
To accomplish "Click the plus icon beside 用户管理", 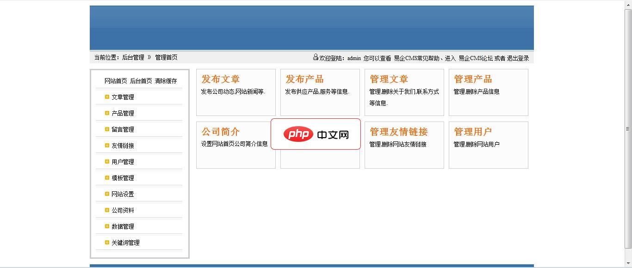I will (x=107, y=161).
